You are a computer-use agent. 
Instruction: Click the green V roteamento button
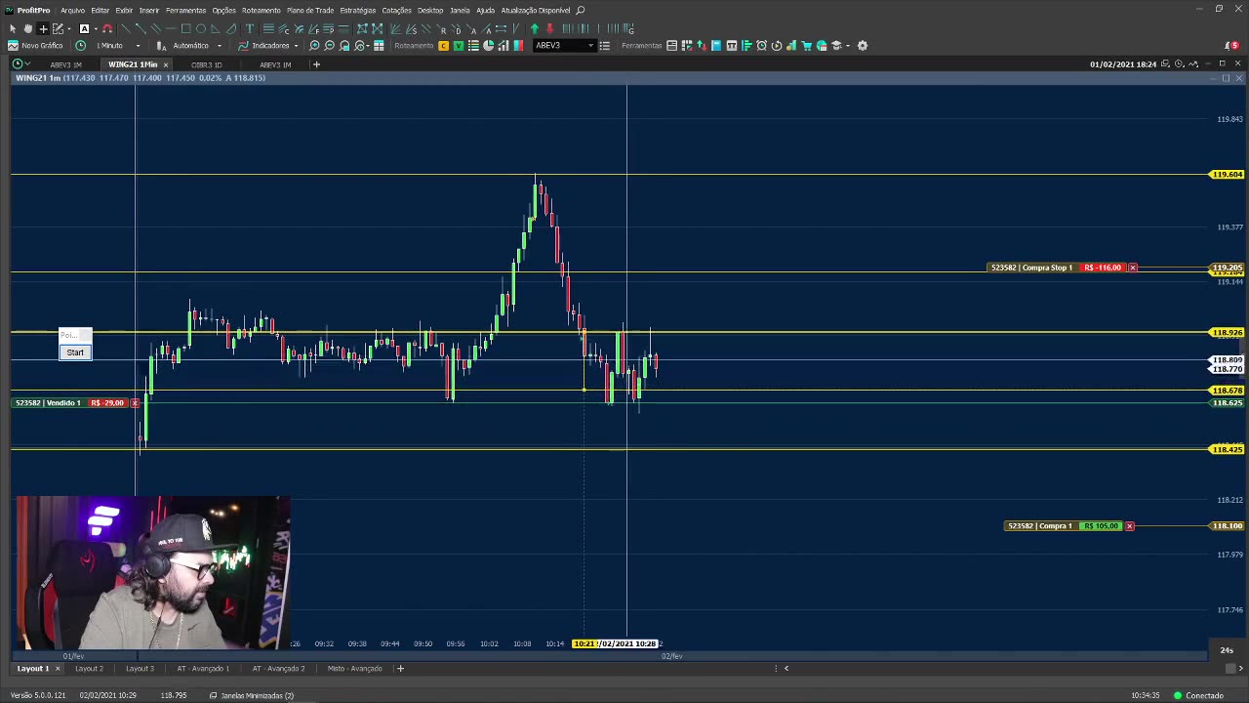[x=459, y=46]
